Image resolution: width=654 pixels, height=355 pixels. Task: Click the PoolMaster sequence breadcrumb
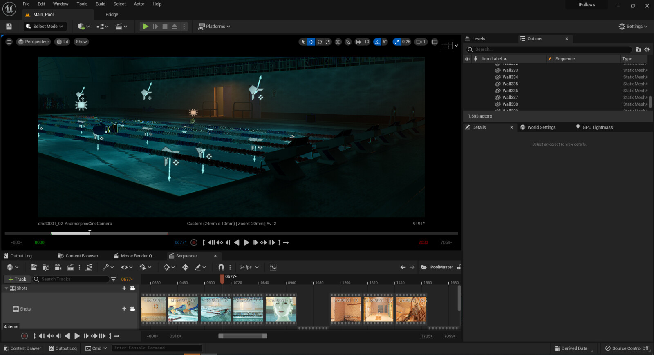click(441, 267)
